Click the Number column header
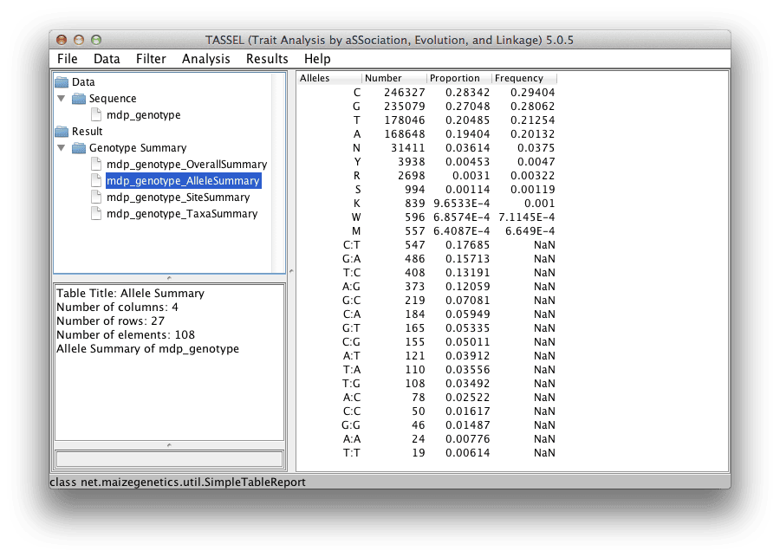780x557 pixels. (394, 78)
